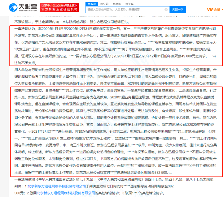Open the VIP会员 dropdown menu
Viewport: 223px width, 197px height.
tap(215, 10)
